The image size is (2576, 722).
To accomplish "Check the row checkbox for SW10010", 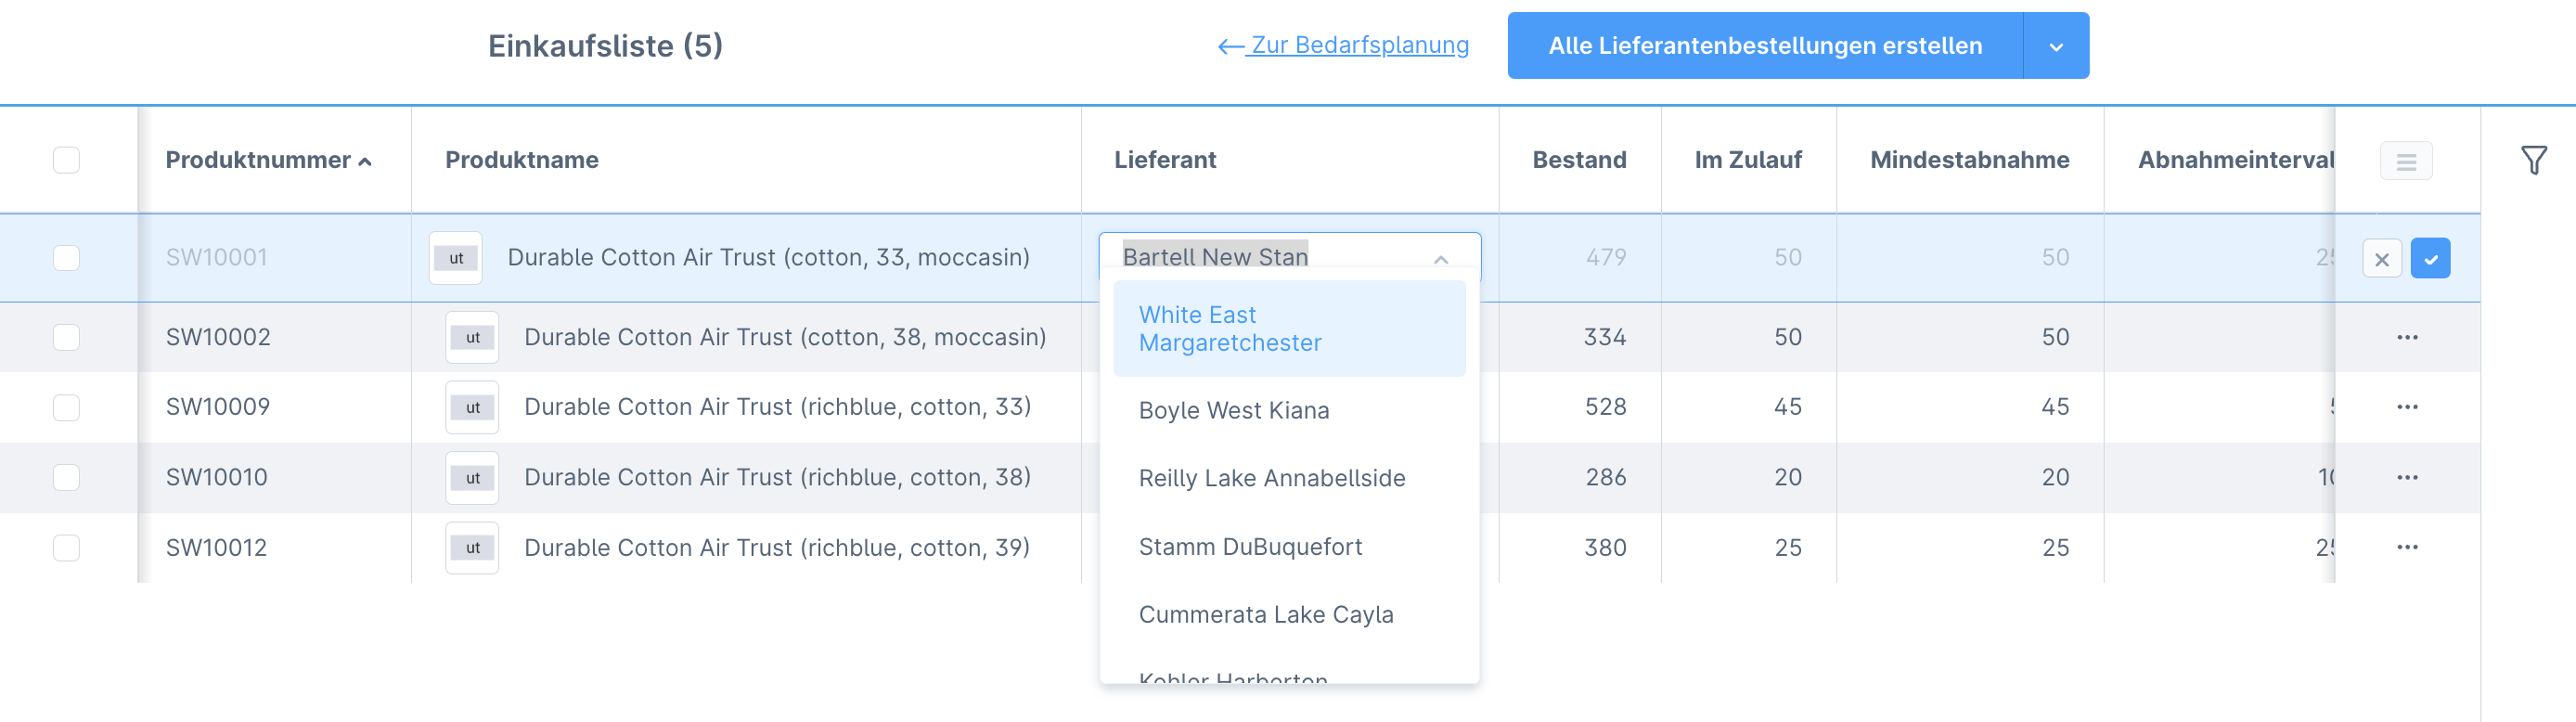I will pos(66,477).
